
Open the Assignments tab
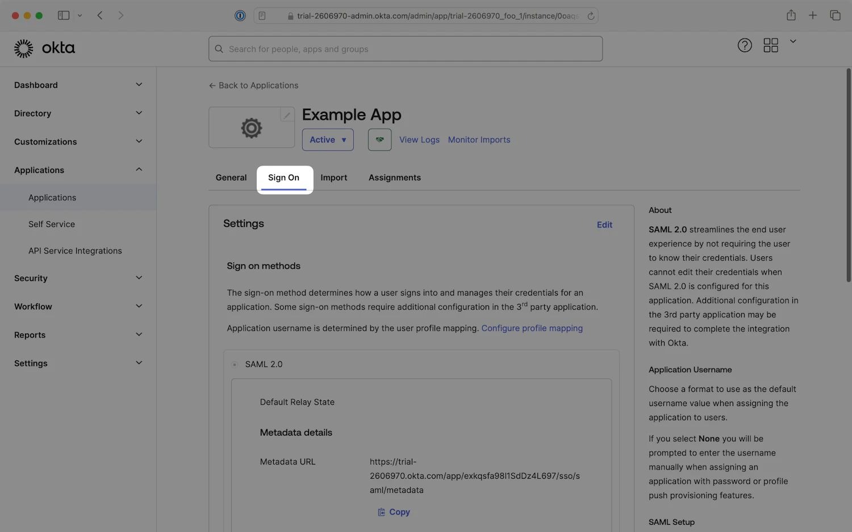tap(395, 178)
